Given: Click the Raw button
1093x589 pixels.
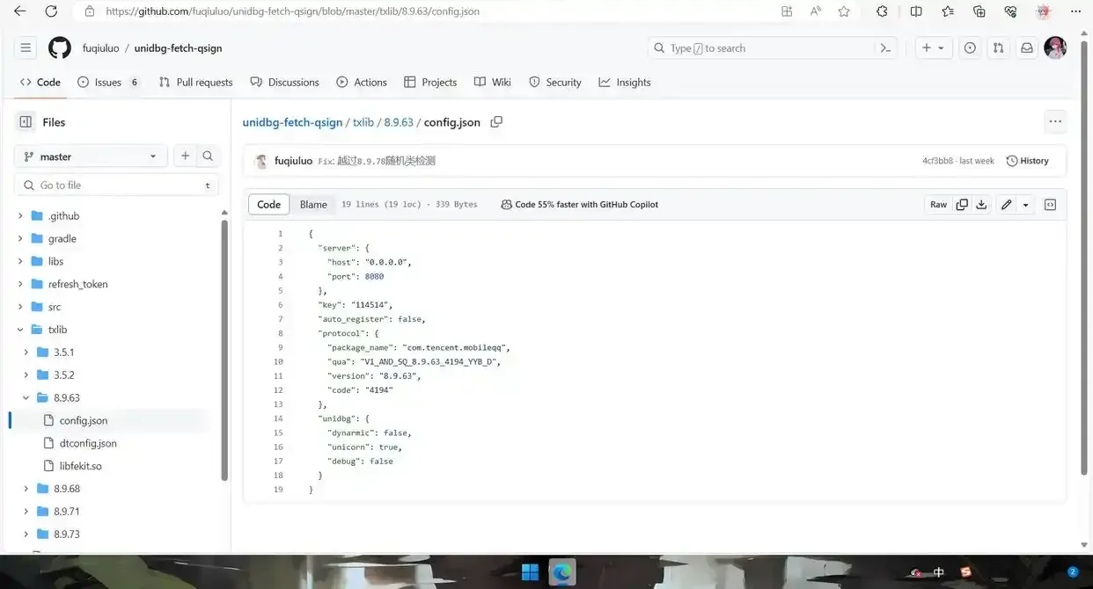Looking at the screenshot, I should click(938, 205).
